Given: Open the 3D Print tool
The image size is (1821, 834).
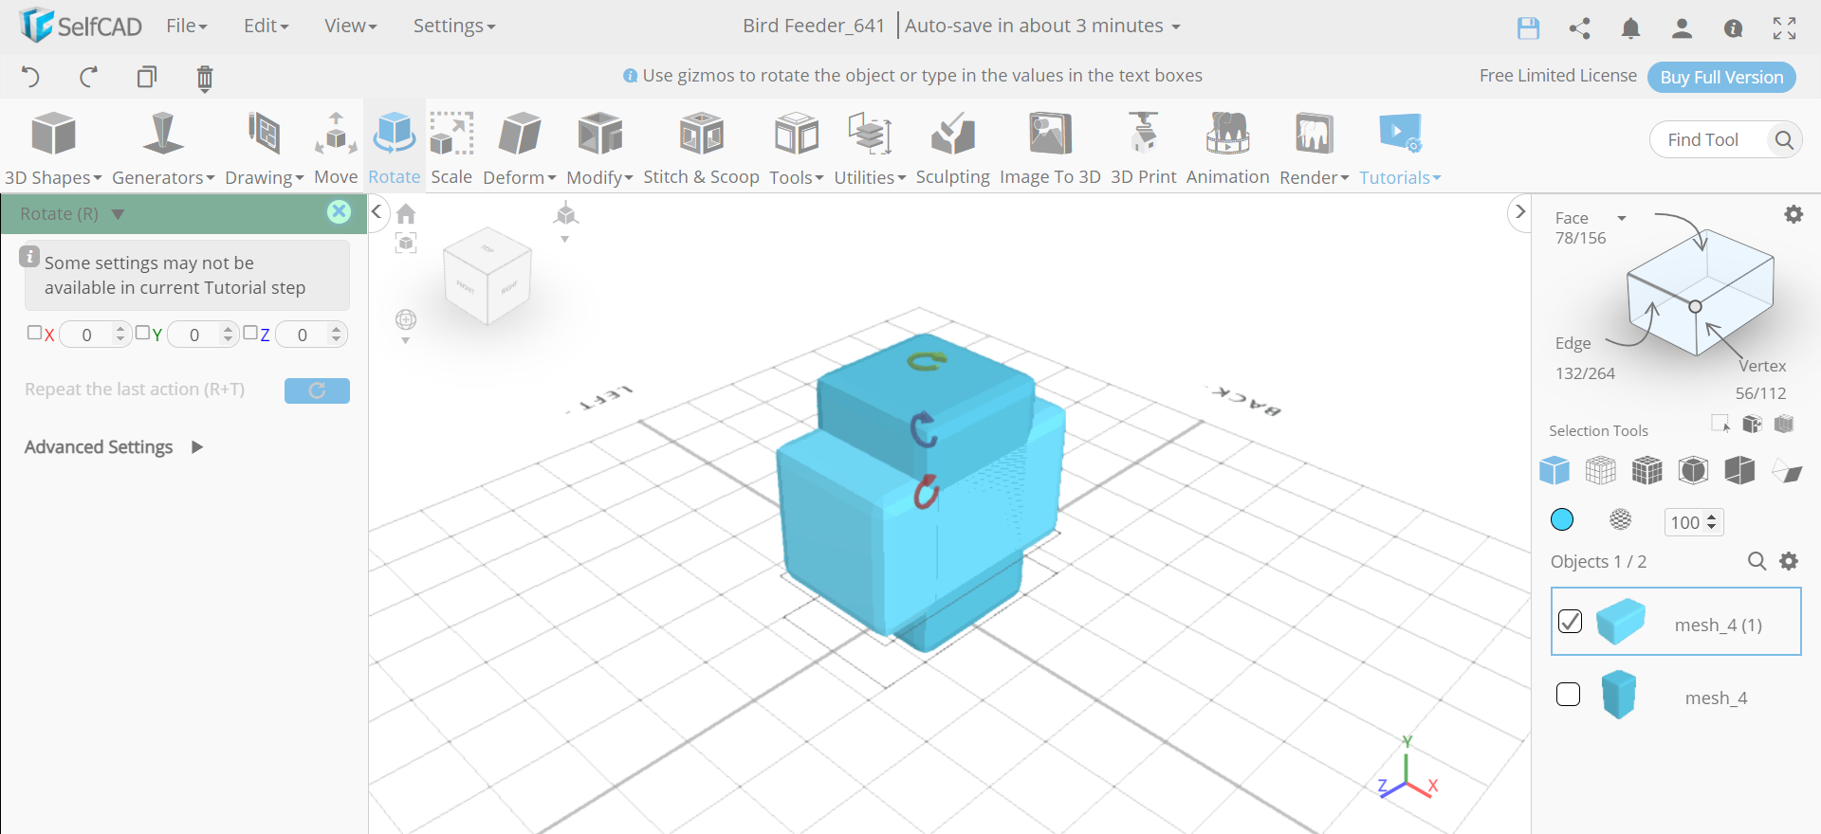Looking at the screenshot, I should click(x=1143, y=149).
